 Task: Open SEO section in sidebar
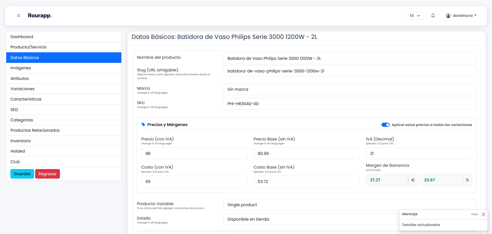tap(64, 110)
